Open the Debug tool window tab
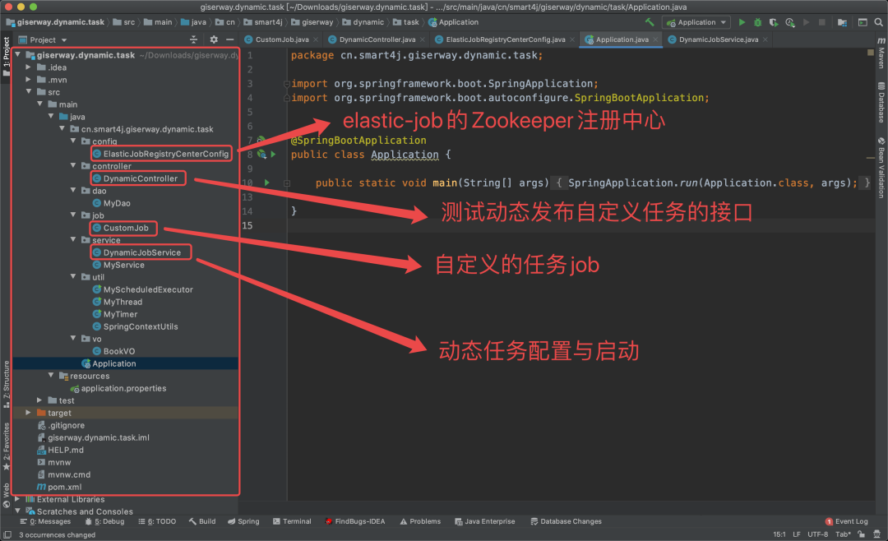Image resolution: width=888 pixels, height=541 pixels. pyautogui.click(x=104, y=521)
